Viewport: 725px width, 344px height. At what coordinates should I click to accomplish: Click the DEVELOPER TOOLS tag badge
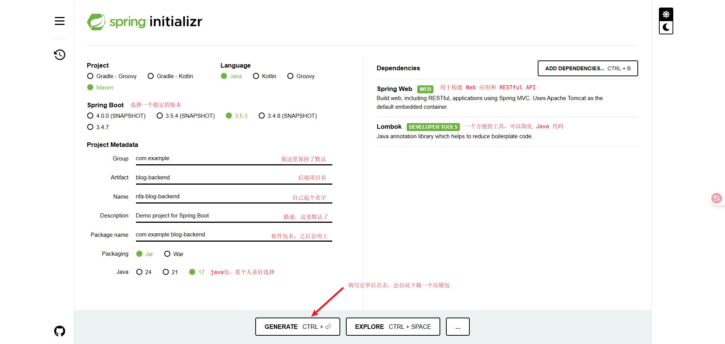(433, 127)
